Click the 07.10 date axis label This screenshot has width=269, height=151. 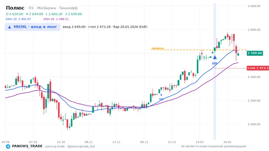click(33, 142)
